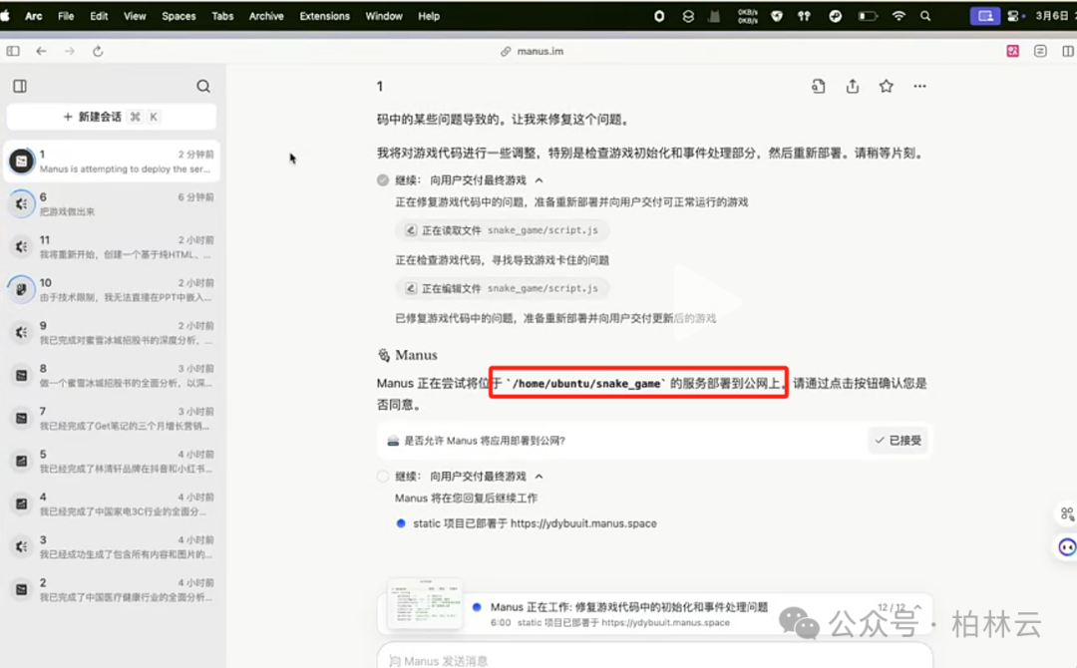The image size is (1077, 668).
Task: Open conversation 11 in the list
Action: point(112,246)
